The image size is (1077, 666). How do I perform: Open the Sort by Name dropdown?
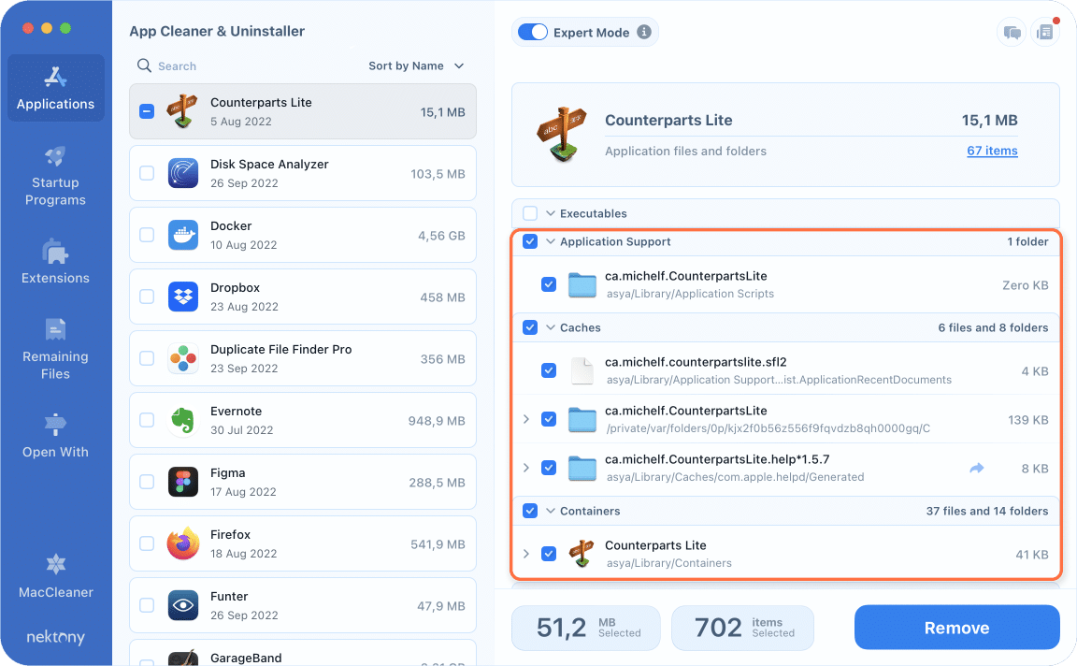pyautogui.click(x=416, y=65)
